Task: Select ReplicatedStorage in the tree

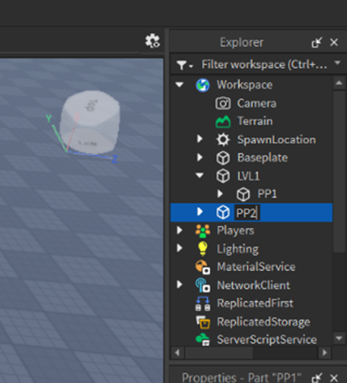Action: point(264,322)
